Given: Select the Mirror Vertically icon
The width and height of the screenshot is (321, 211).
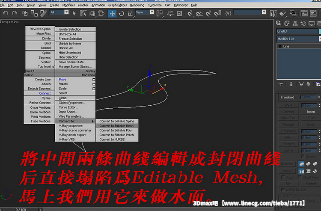Looking at the screenshot, I should click(308, 171).
